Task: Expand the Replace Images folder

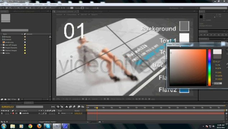Action: coord(1,51)
